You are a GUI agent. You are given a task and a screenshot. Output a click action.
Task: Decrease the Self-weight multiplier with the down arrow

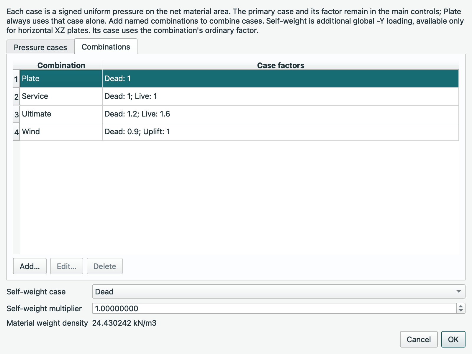(461, 311)
